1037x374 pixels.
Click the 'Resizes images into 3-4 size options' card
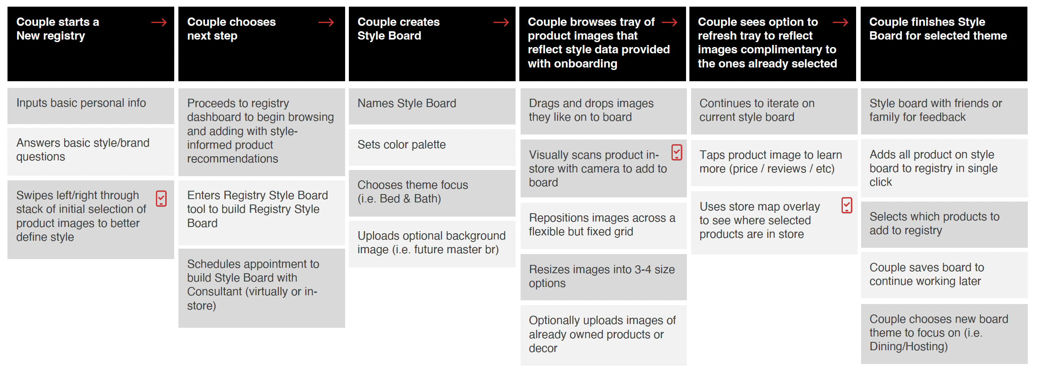click(604, 277)
